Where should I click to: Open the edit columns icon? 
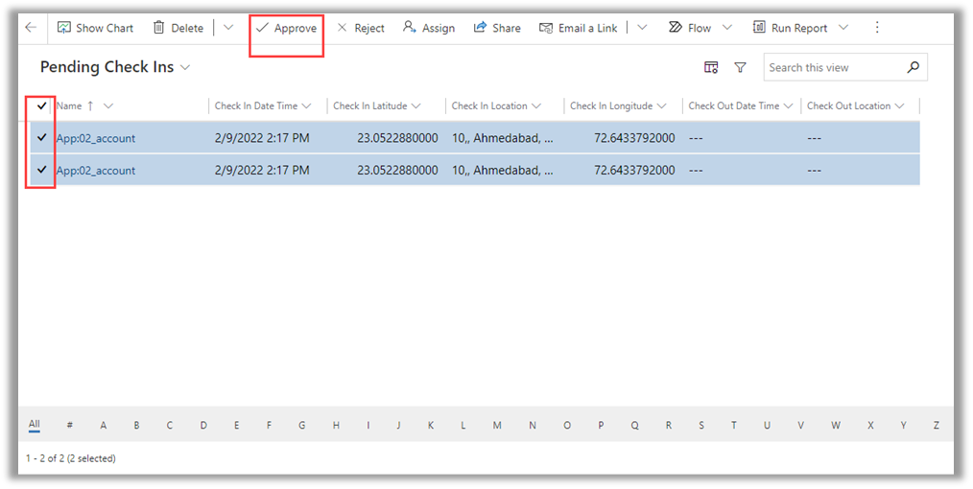(711, 67)
